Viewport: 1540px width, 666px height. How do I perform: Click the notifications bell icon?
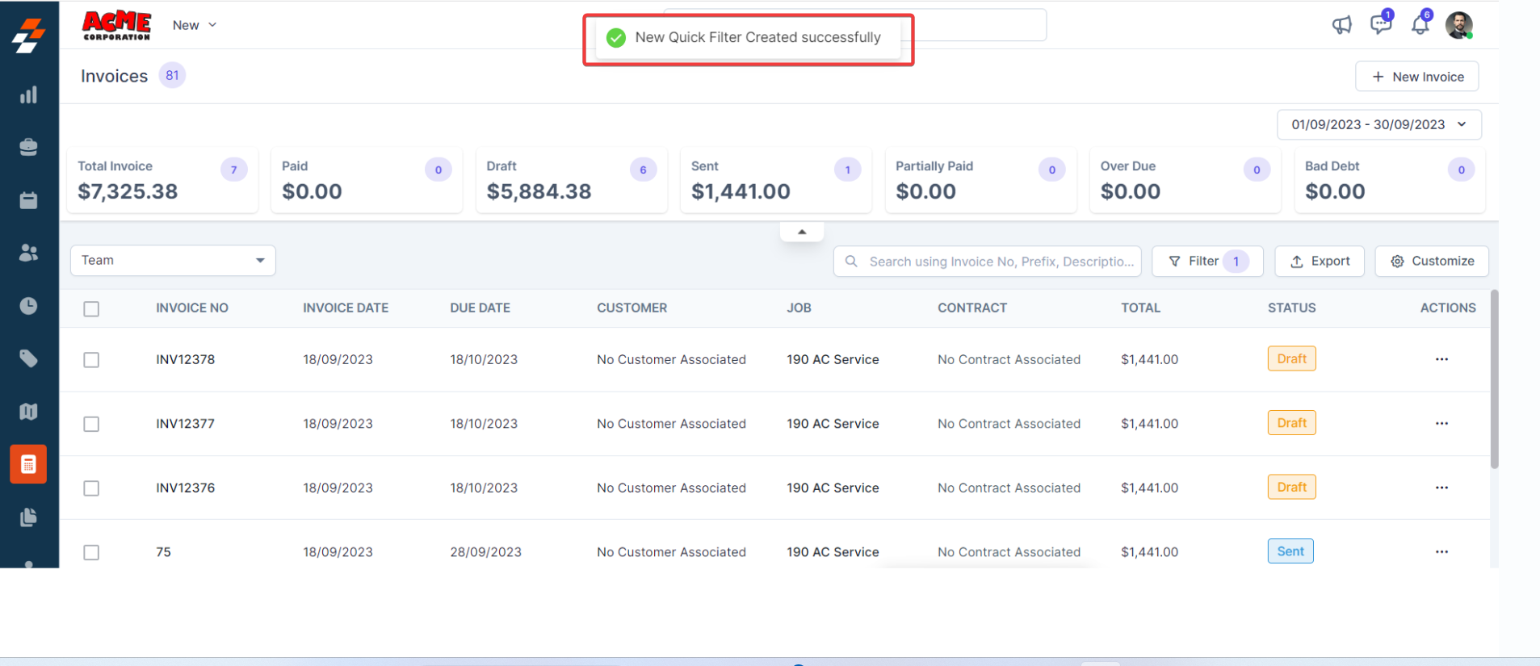click(1420, 25)
